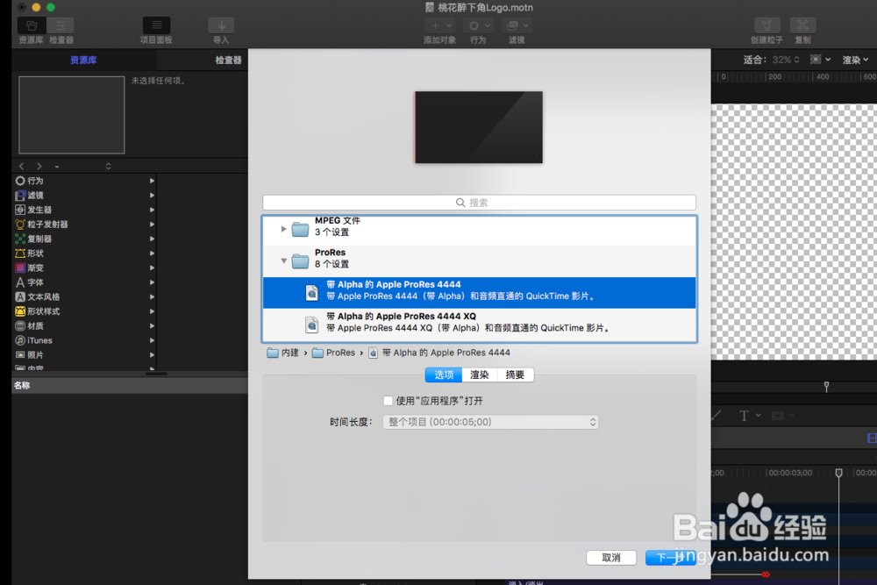877x585 pixels.
Task: Click the mini-timeline playhead marker
Action: click(826, 386)
